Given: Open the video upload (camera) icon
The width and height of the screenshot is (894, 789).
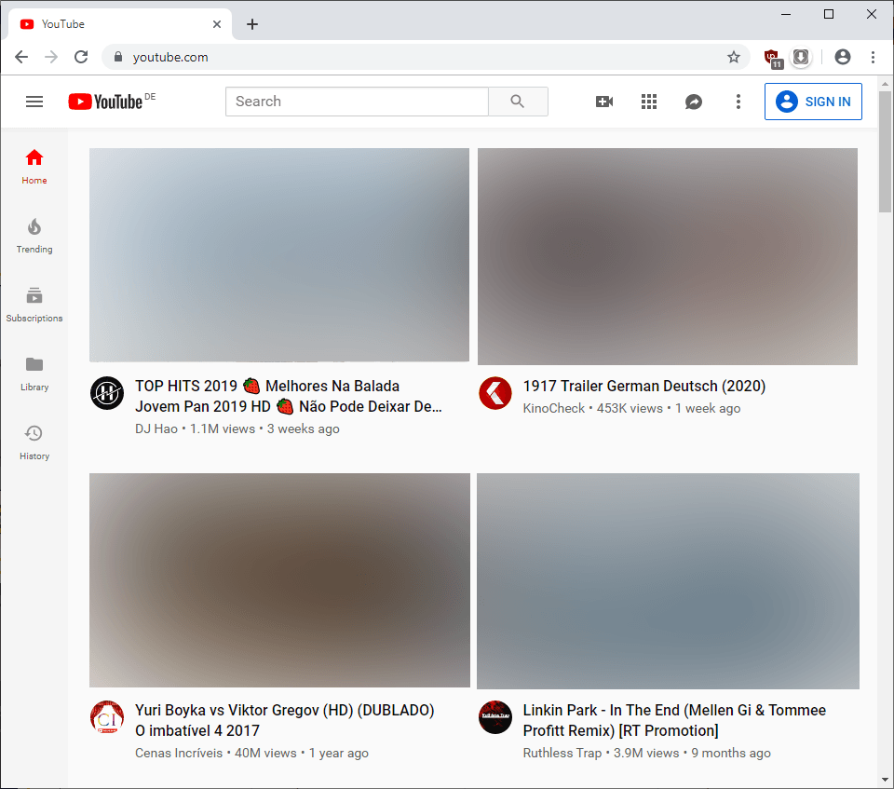Looking at the screenshot, I should pos(604,102).
